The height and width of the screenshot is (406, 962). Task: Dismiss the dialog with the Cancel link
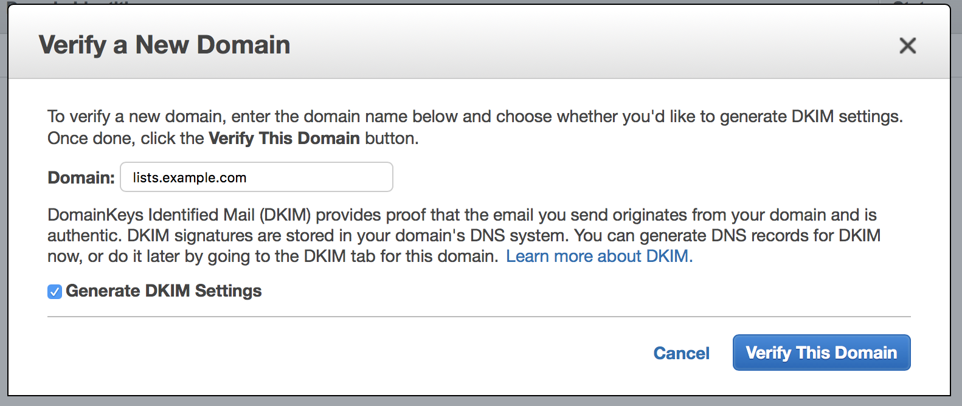click(681, 353)
